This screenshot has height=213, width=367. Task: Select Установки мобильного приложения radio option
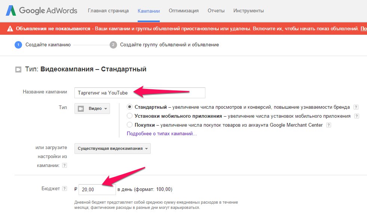tap(129, 116)
